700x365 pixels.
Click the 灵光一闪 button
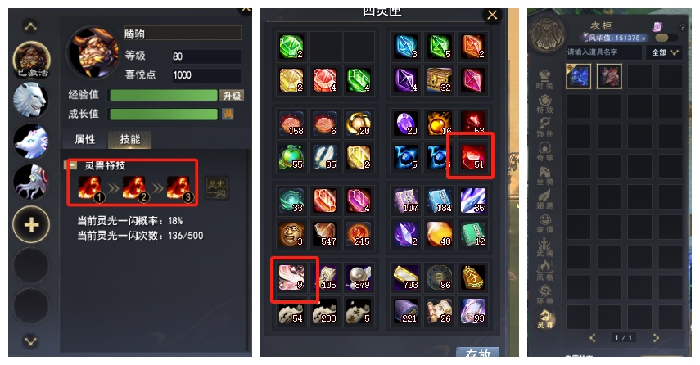click(217, 188)
